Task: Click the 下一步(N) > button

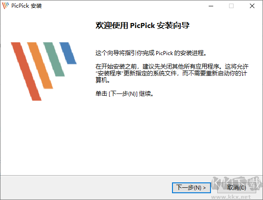Action: point(191,188)
